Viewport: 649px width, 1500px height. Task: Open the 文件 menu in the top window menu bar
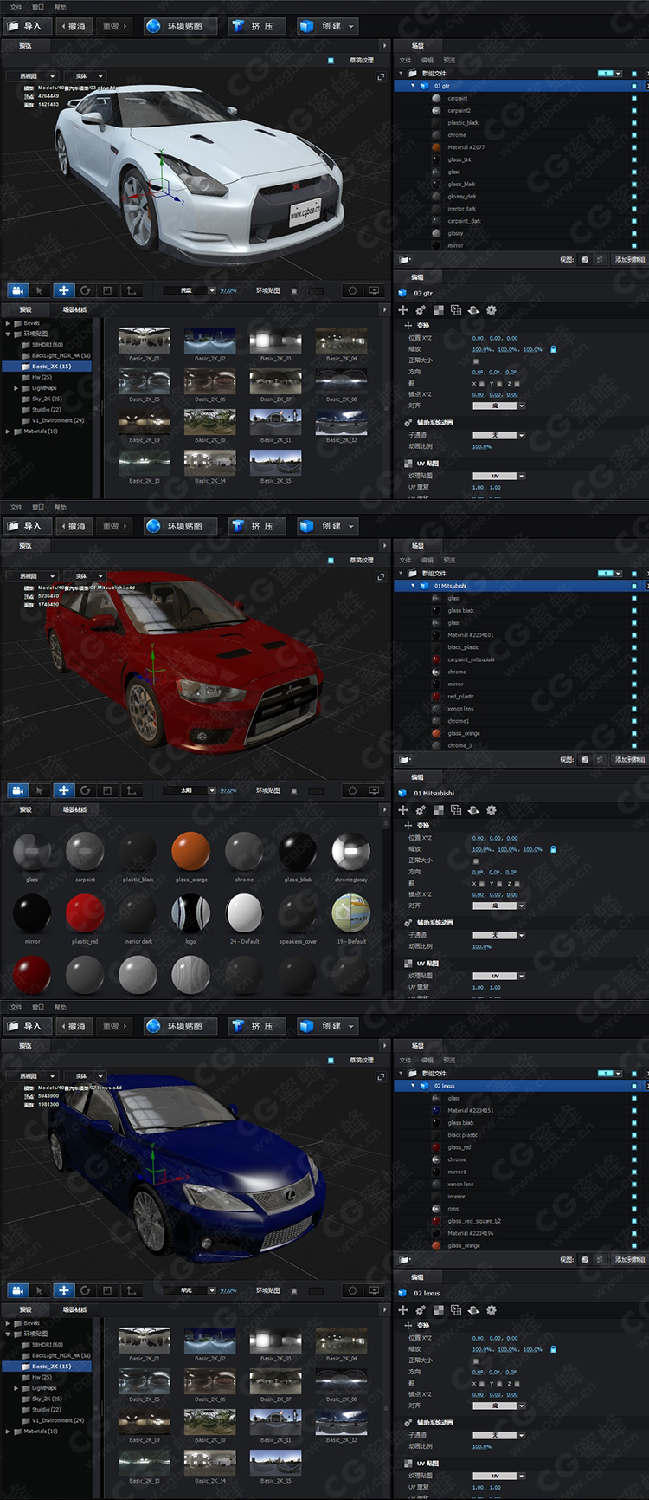(x=16, y=7)
